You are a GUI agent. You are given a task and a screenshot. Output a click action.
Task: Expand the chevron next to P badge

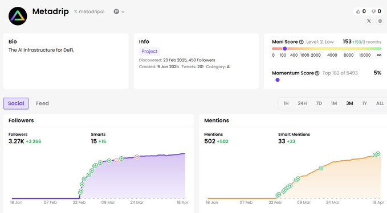point(123,12)
